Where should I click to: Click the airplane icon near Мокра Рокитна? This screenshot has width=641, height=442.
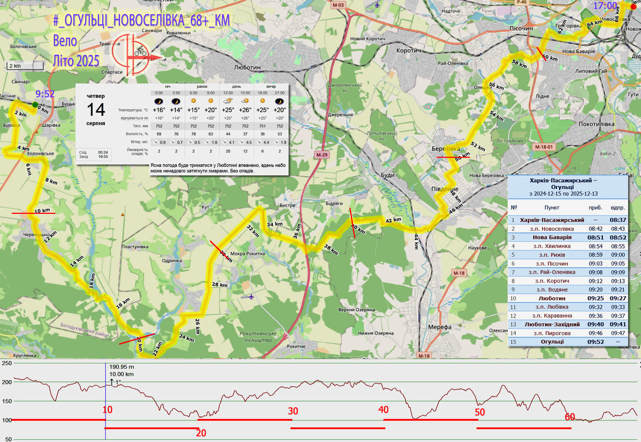[251, 297]
